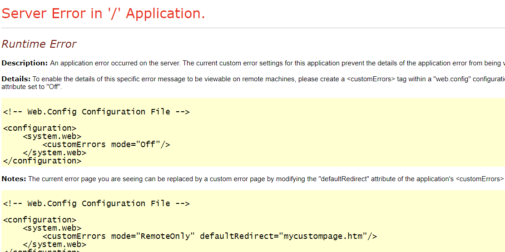Click the "An application error occurred on the server" sentence
This screenshot has width=505, height=252.
[115, 63]
